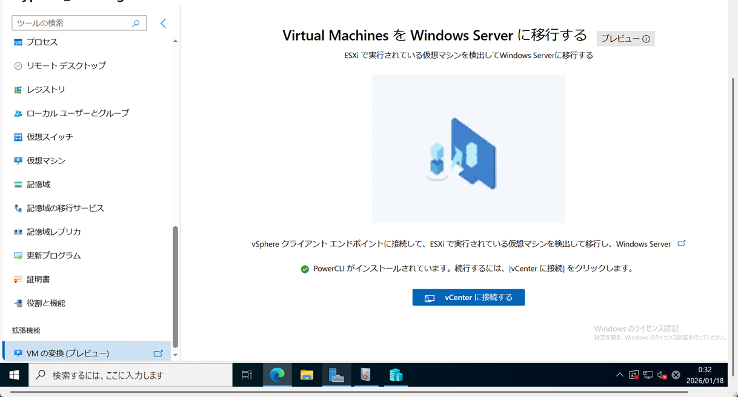This screenshot has width=738, height=397.
Task: Open Microsoft Edge from the taskbar
Action: pyautogui.click(x=277, y=375)
